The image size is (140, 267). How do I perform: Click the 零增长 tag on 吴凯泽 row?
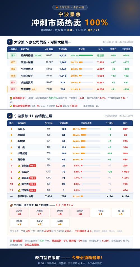tap(32, 166)
